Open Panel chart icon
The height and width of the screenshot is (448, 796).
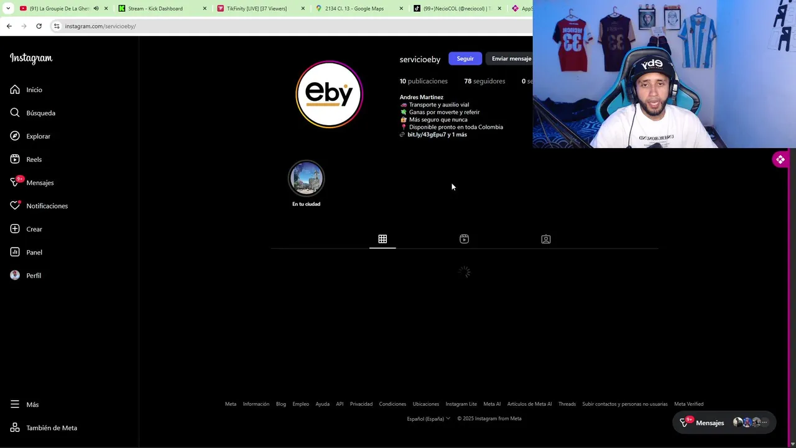15,252
